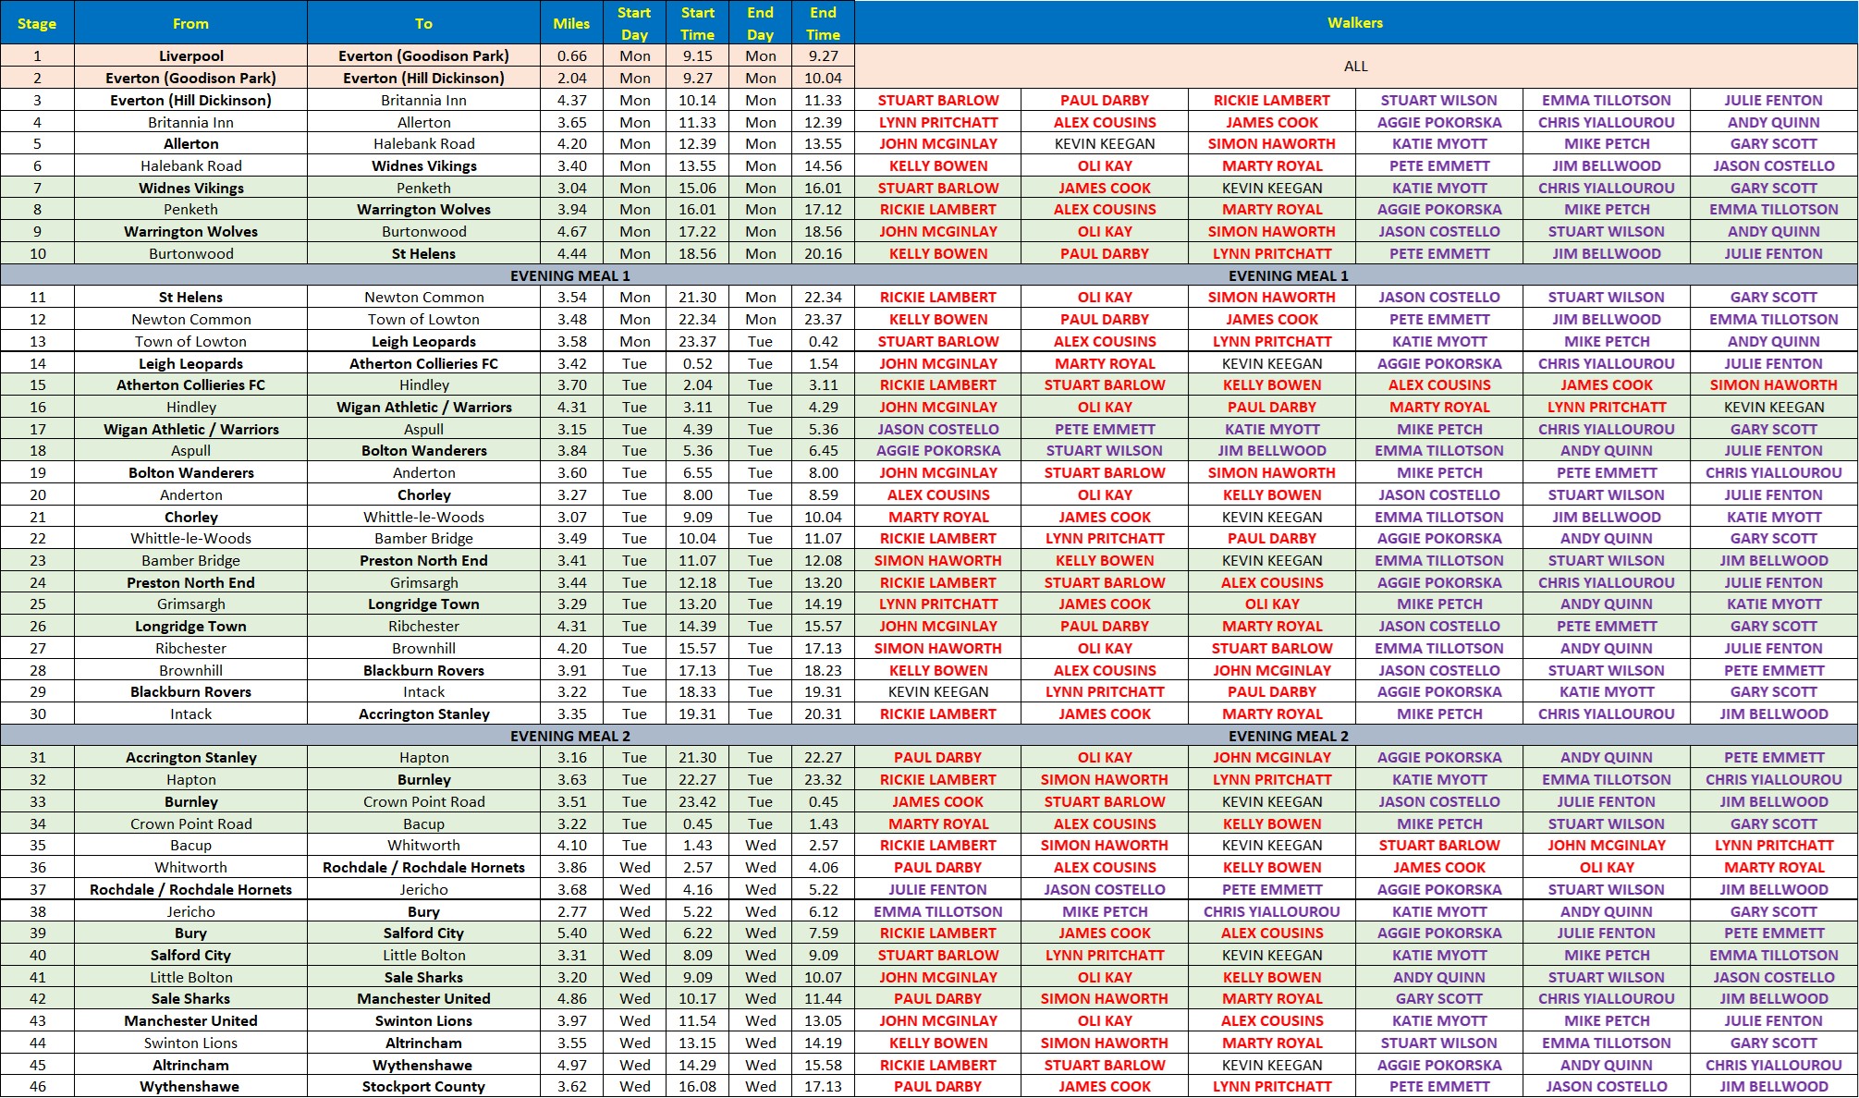Viewport: 1859px width, 1098px height.
Task: Select Wigan Athletic / Warriors in stage 16
Action: (423, 407)
